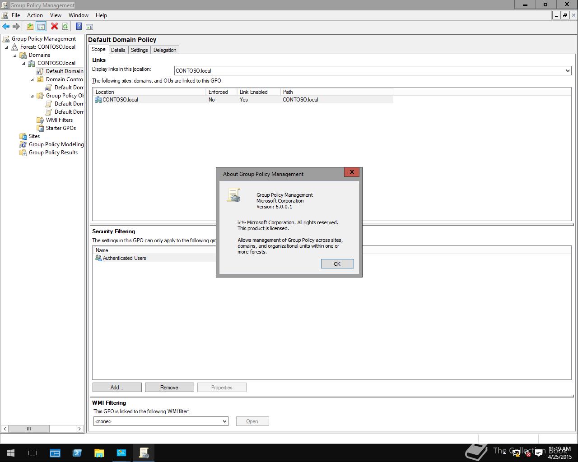
Task: Click the Add... button under Security Filtering
Action: (117, 388)
